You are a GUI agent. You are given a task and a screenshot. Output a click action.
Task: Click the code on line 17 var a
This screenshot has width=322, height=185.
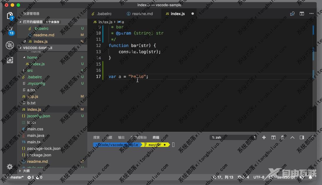point(128,77)
